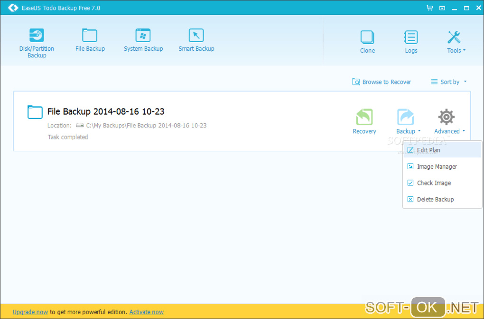Click the backup location path text
Viewport: 484px width, 319px height.
(x=146, y=126)
